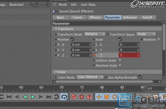
Task: Toggle the autokeying icon
Action: 81,97
